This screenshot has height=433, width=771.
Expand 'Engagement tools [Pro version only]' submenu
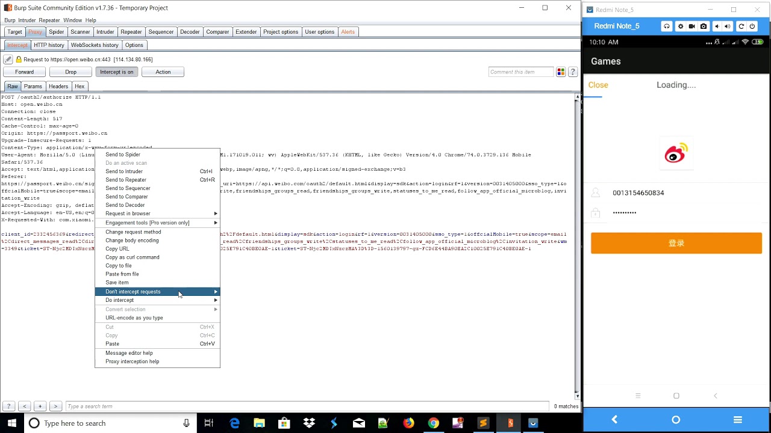pos(158,223)
